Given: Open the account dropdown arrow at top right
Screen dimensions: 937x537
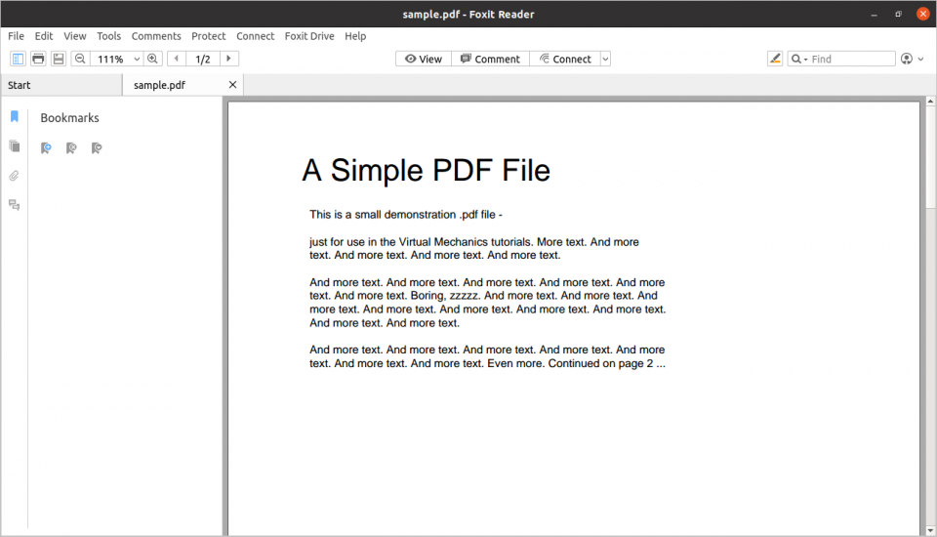Looking at the screenshot, I should click(x=920, y=59).
